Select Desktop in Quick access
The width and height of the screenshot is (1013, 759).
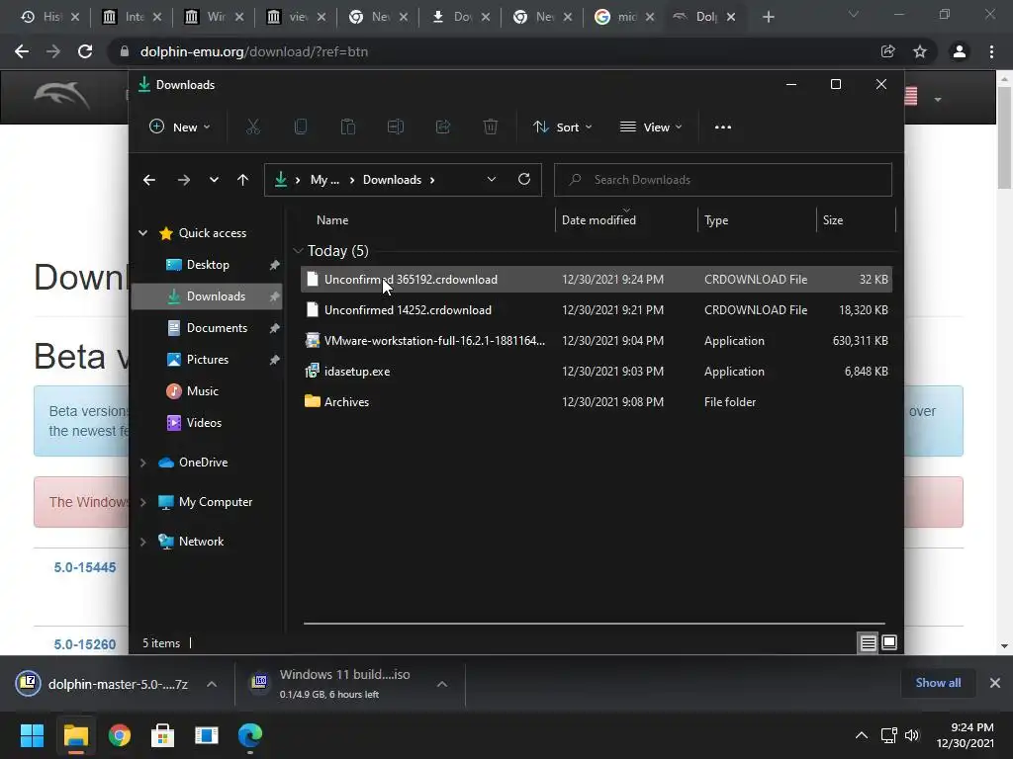208,265
